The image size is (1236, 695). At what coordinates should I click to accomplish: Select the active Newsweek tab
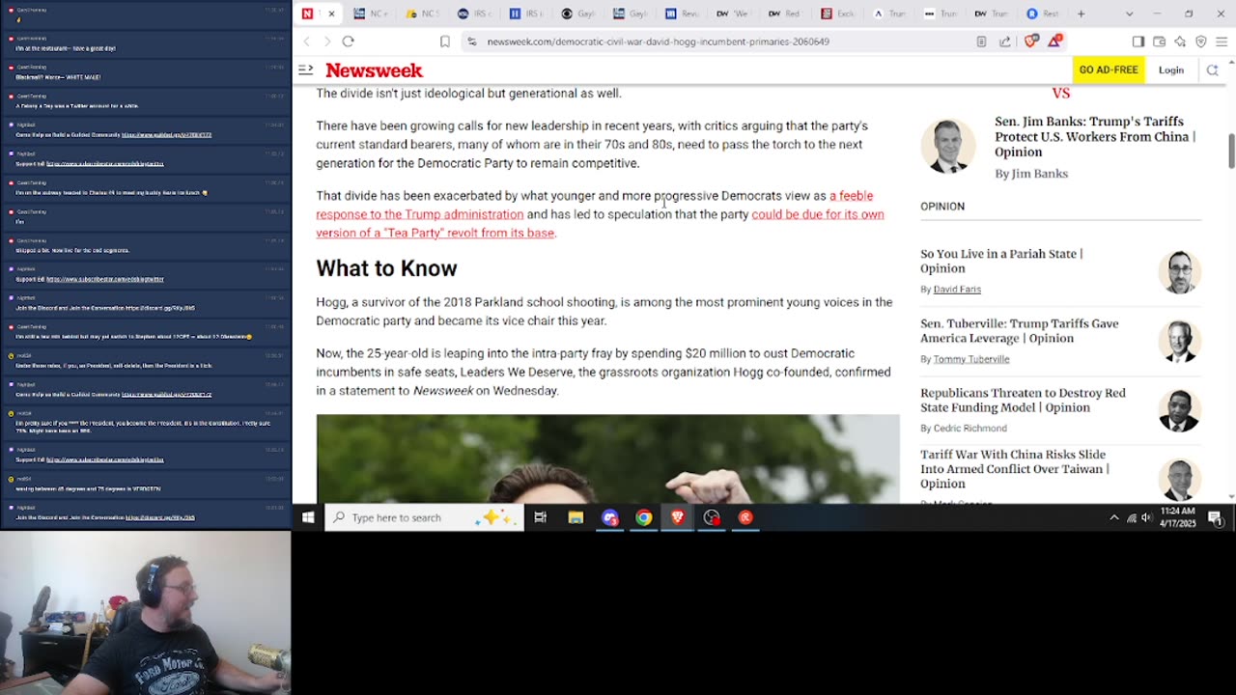(x=318, y=14)
